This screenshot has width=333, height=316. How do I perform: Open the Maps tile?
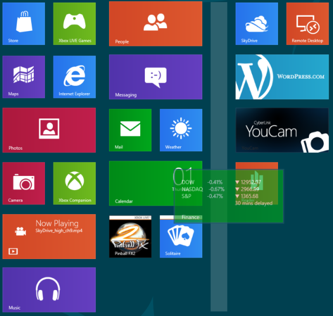coord(24,77)
